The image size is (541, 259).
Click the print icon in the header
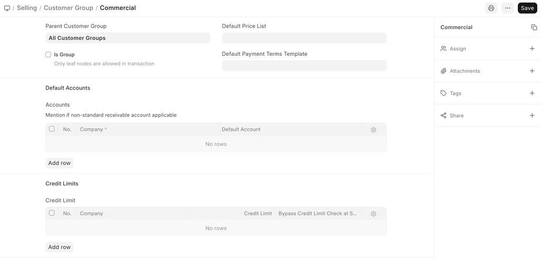pyautogui.click(x=491, y=8)
